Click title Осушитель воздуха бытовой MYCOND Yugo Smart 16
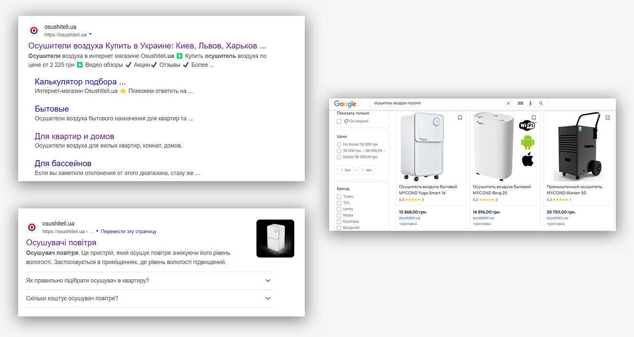 [x=428, y=190]
